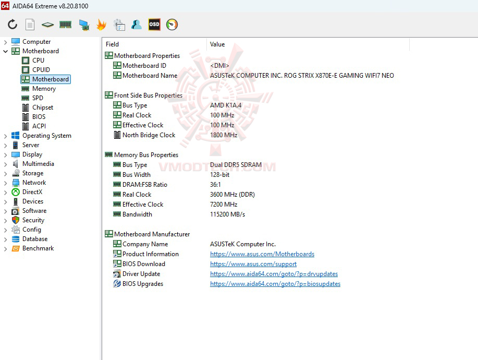478x360 pixels.
Task: Select the CPU tree item
Action: click(39, 61)
